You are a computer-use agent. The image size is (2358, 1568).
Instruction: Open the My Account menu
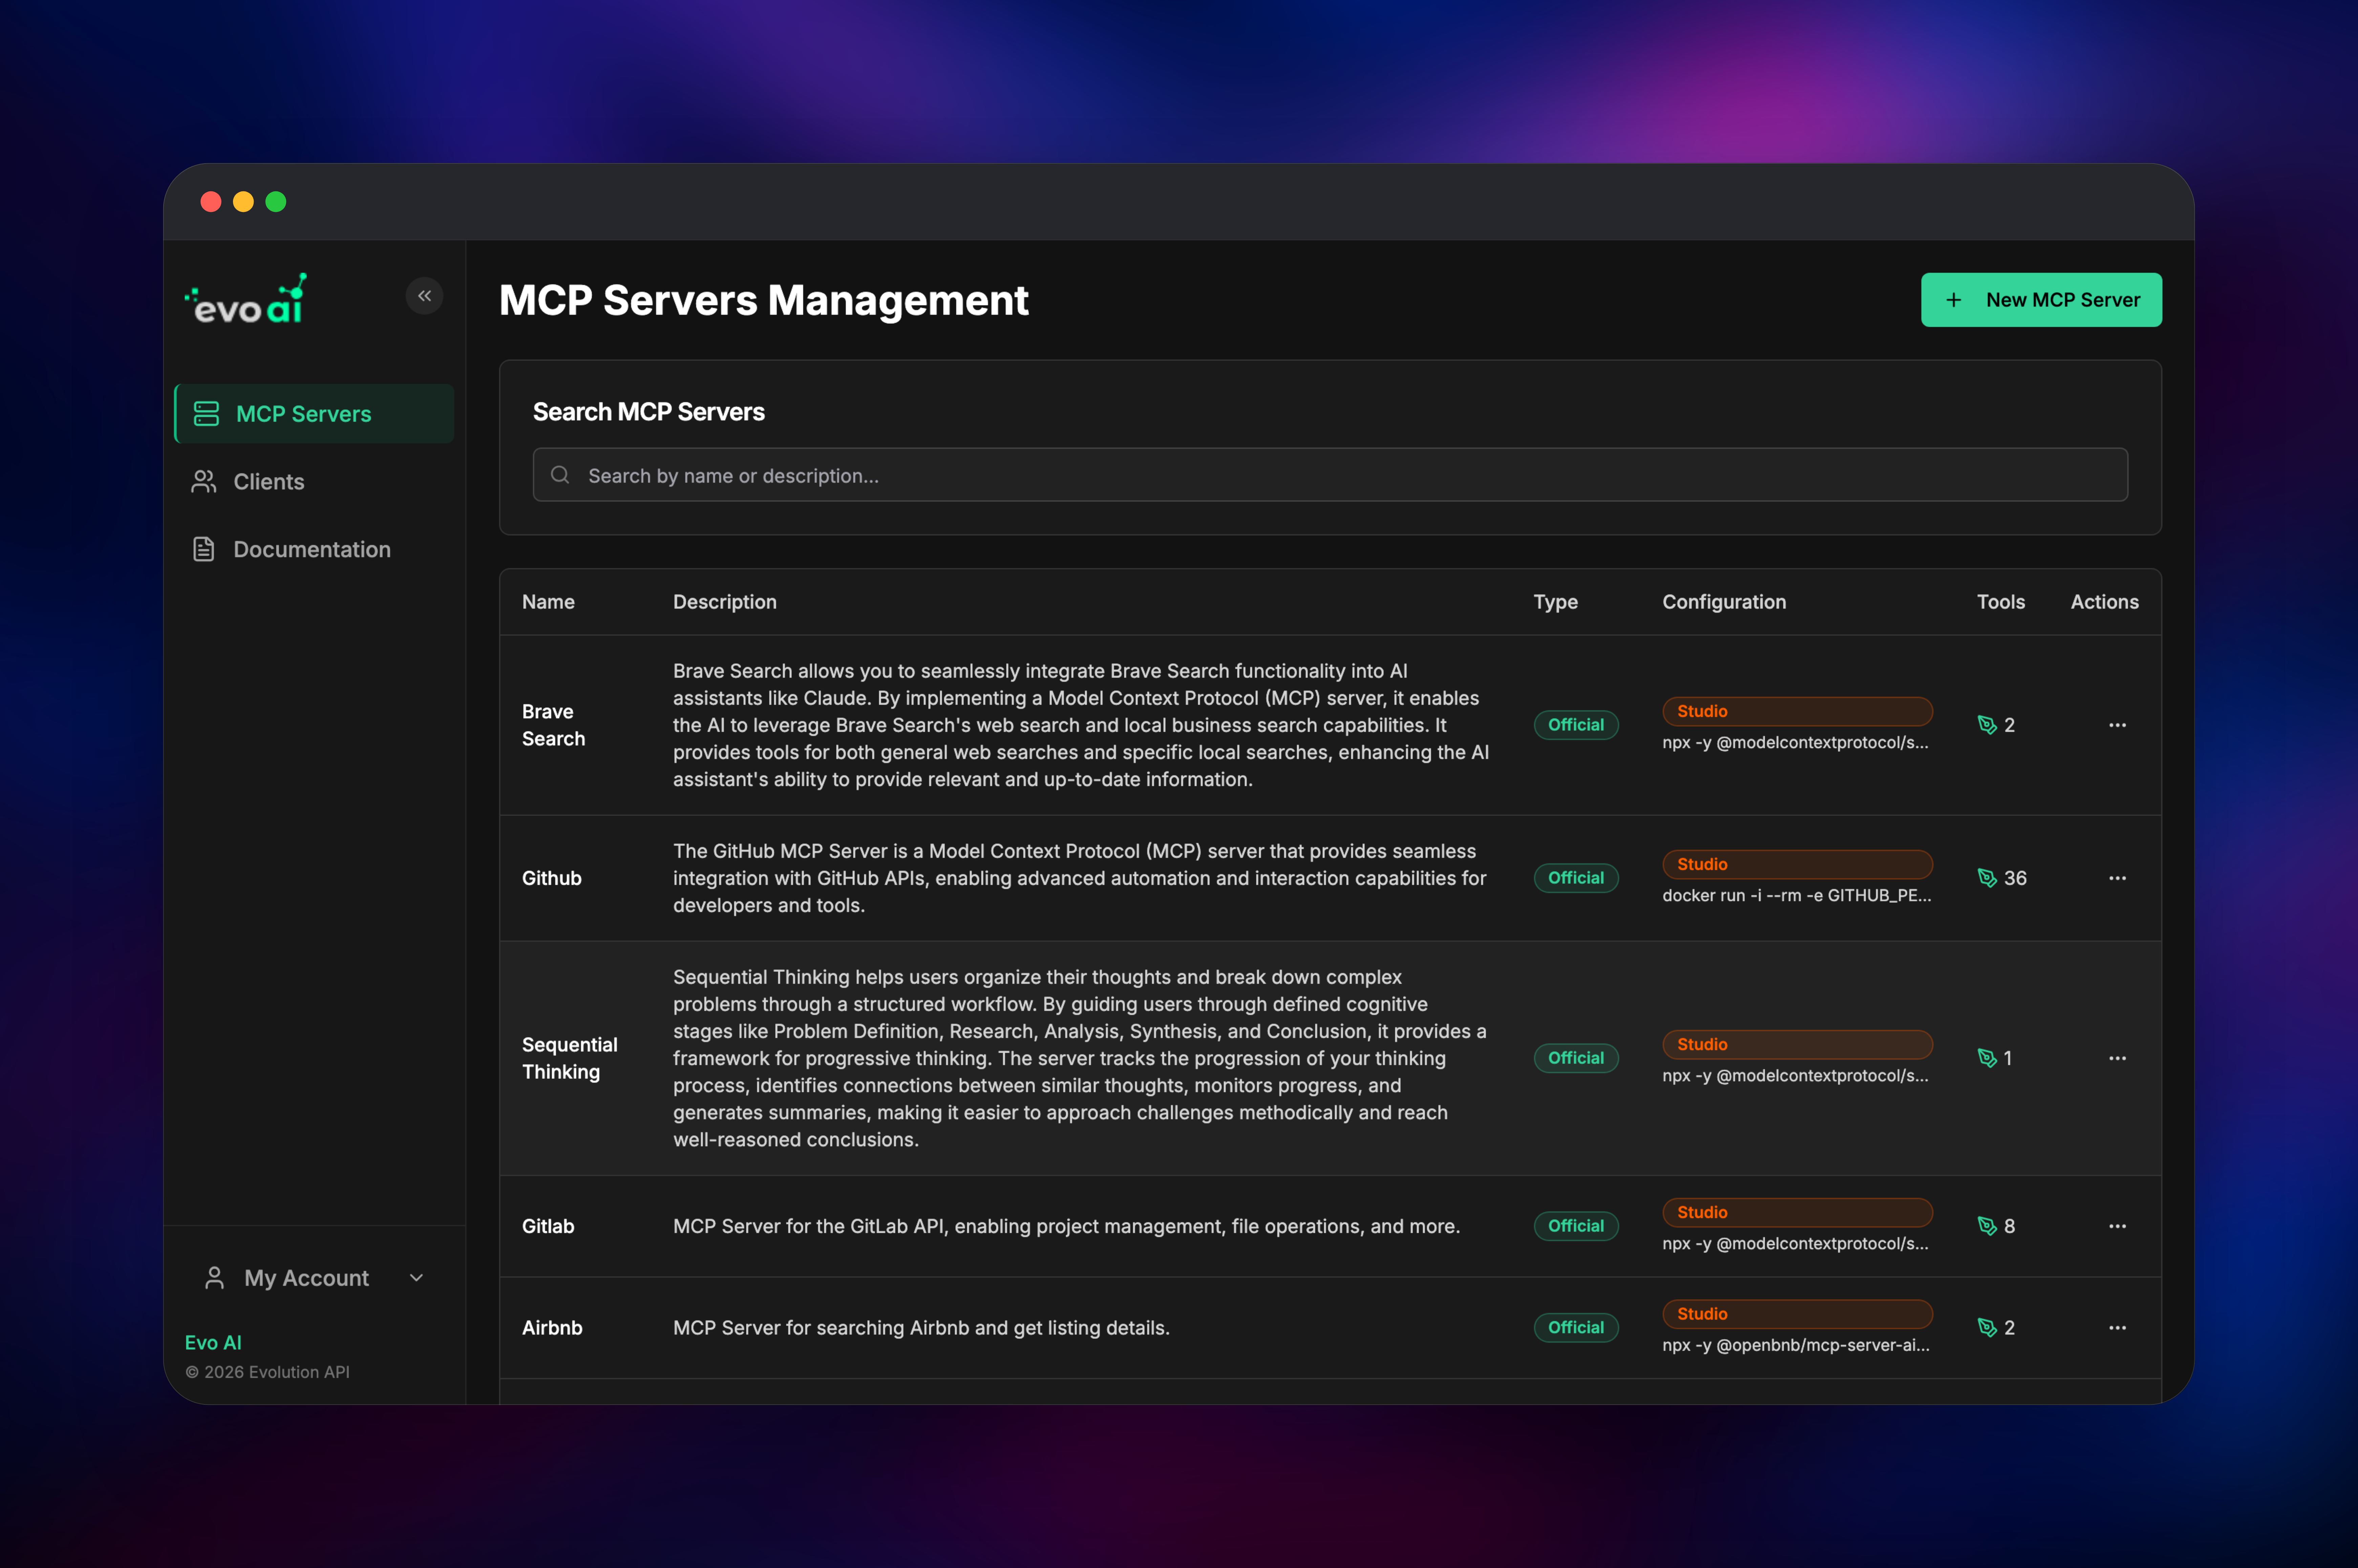pos(314,1278)
